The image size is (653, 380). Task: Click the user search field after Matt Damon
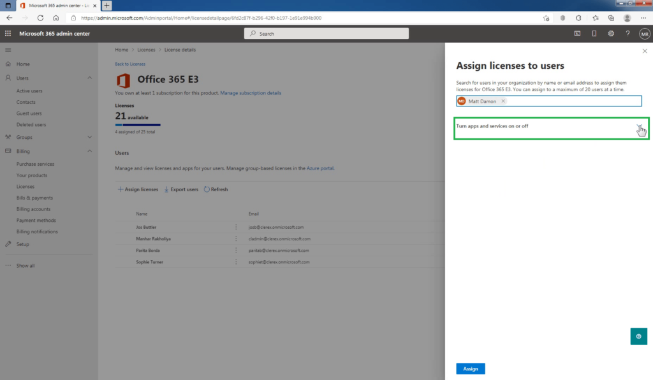tap(575, 101)
